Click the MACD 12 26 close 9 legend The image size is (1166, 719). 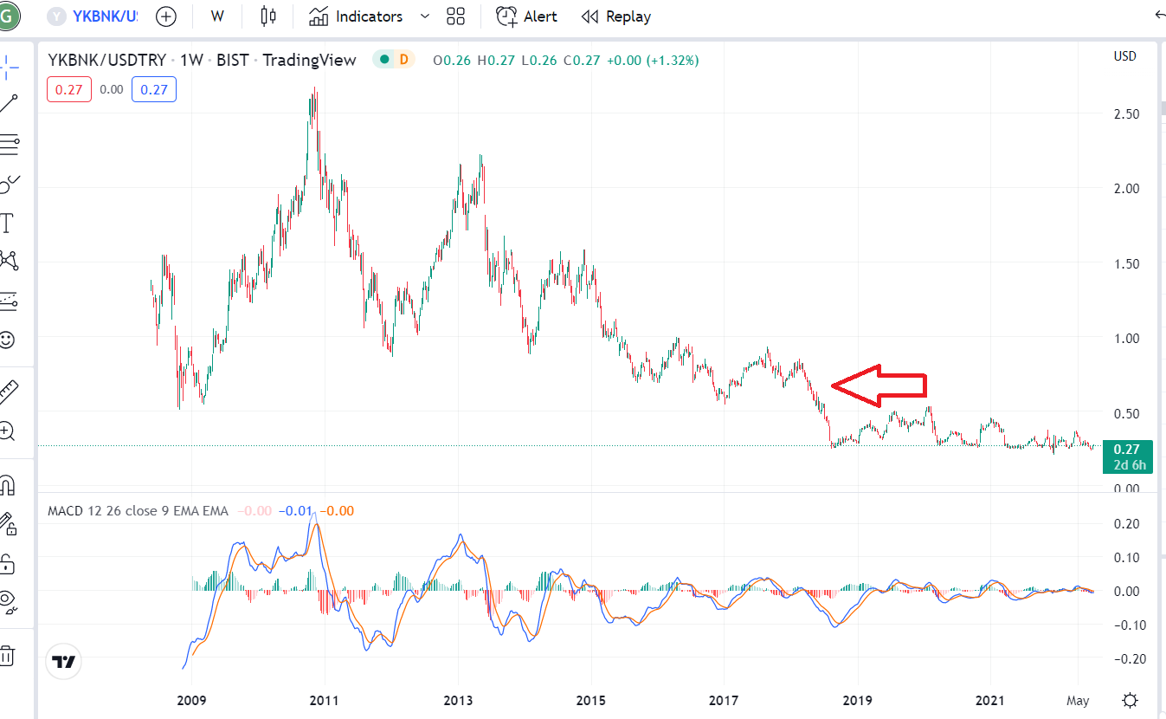[x=139, y=511]
